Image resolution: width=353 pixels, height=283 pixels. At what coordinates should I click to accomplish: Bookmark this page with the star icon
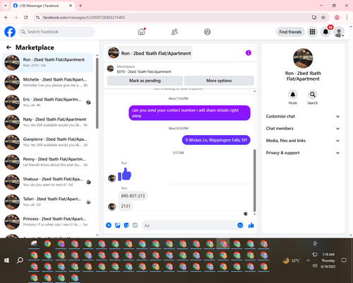point(323,17)
